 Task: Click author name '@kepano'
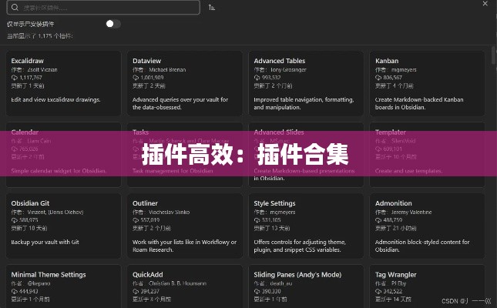(39, 283)
